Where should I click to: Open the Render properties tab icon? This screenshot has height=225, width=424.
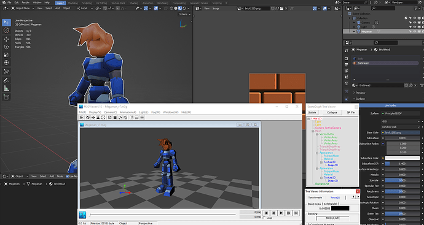(x=347, y=58)
